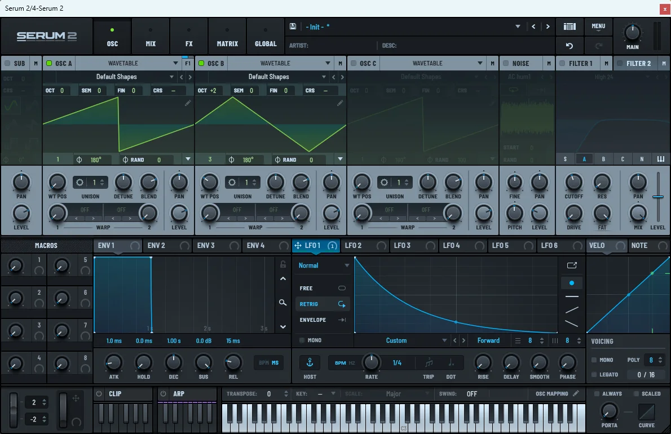Click the magnifier zoom icon in ENV 1 panel
The height and width of the screenshot is (434, 671).
(x=282, y=303)
